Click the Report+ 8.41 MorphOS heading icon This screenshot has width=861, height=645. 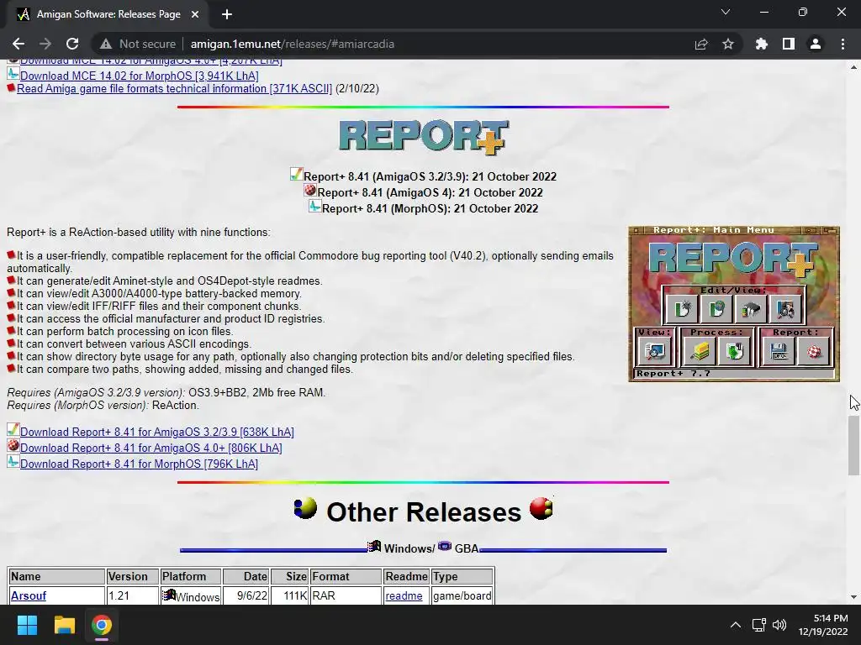pyautogui.click(x=314, y=207)
